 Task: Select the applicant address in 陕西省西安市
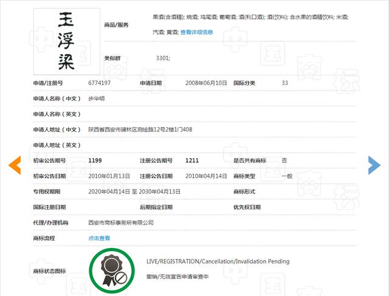click(x=140, y=129)
